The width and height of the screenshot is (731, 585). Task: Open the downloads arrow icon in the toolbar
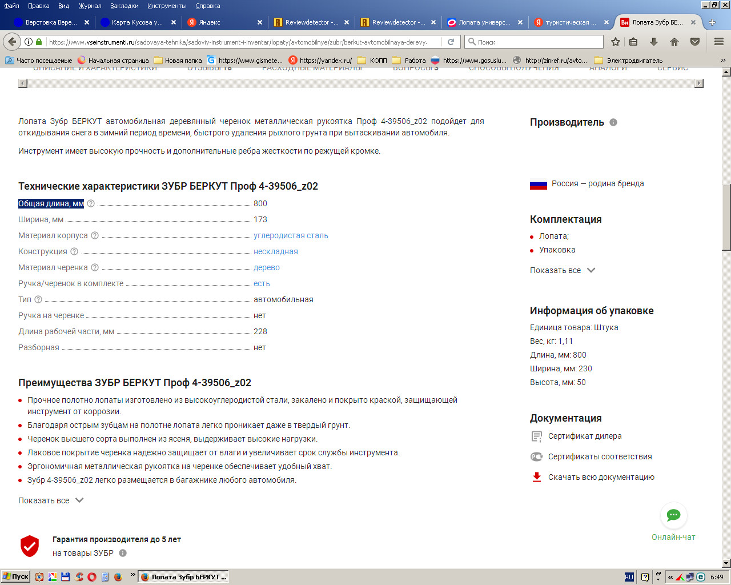point(654,42)
